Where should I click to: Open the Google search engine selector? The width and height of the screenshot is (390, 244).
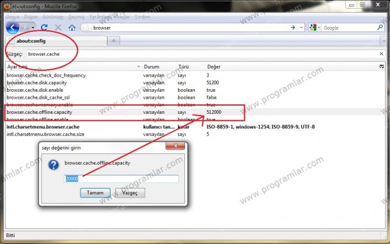pyautogui.click(x=315, y=28)
